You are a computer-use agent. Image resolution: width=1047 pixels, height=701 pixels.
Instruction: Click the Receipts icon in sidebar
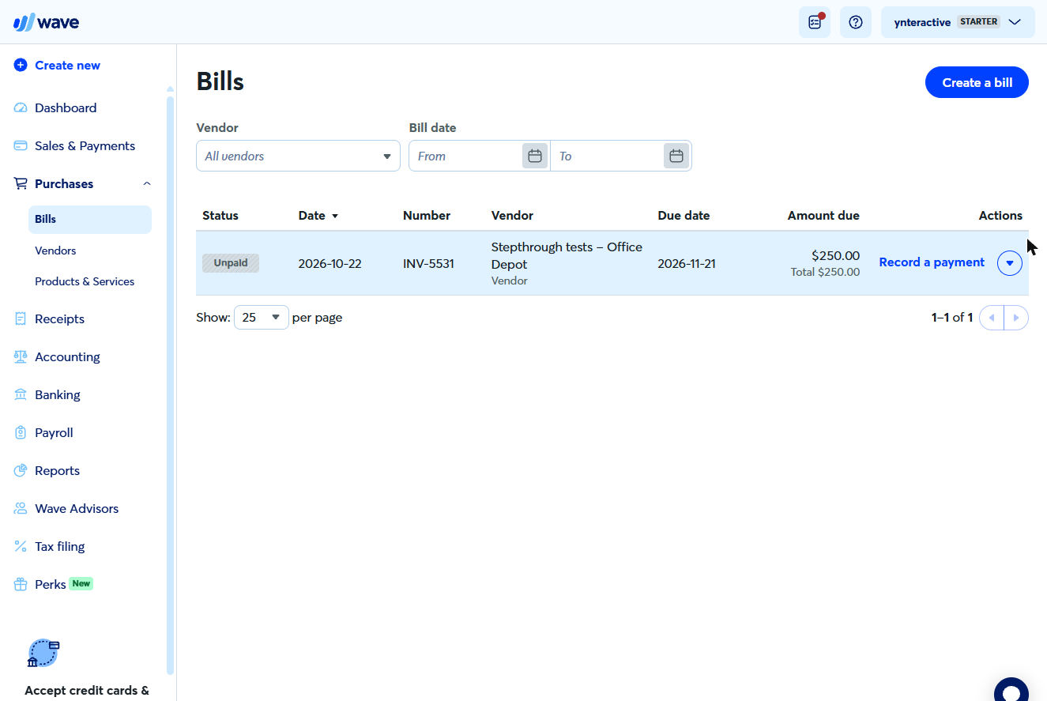point(21,319)
